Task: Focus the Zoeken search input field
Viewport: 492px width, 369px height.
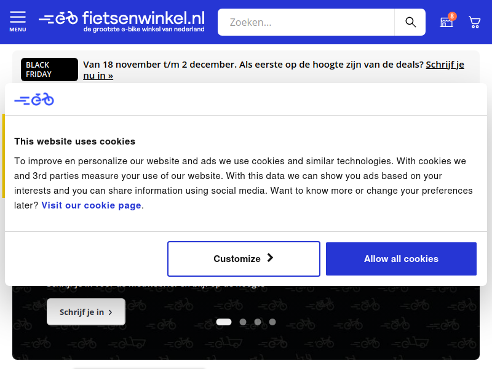Action: 306,22
